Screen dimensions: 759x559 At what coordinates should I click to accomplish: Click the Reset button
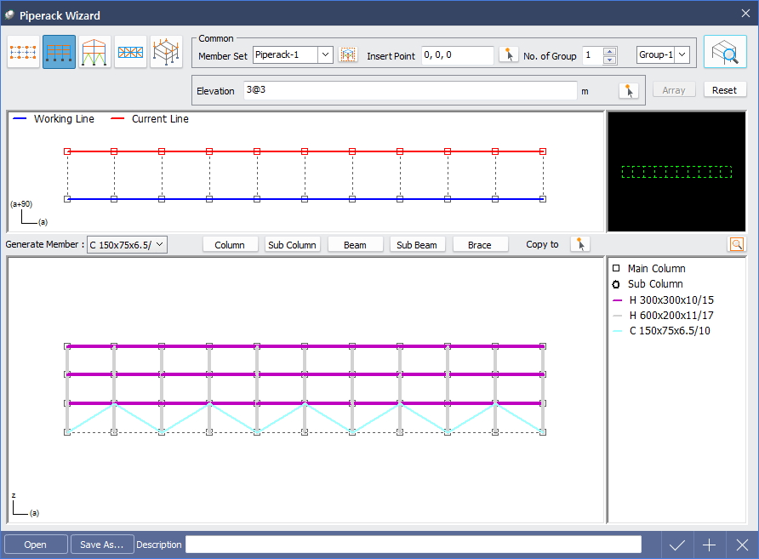724,90
